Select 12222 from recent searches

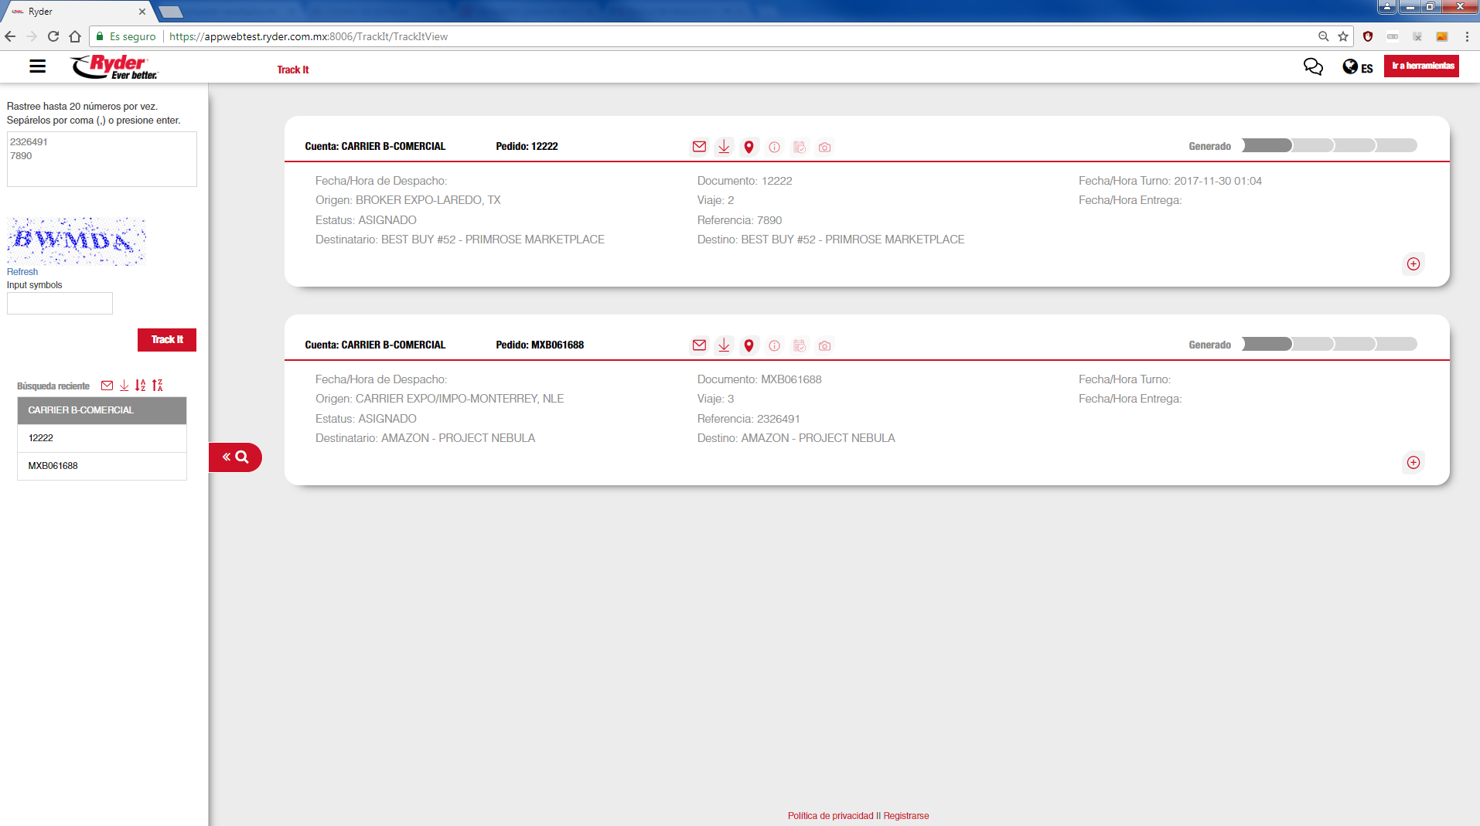pos(102,438)
